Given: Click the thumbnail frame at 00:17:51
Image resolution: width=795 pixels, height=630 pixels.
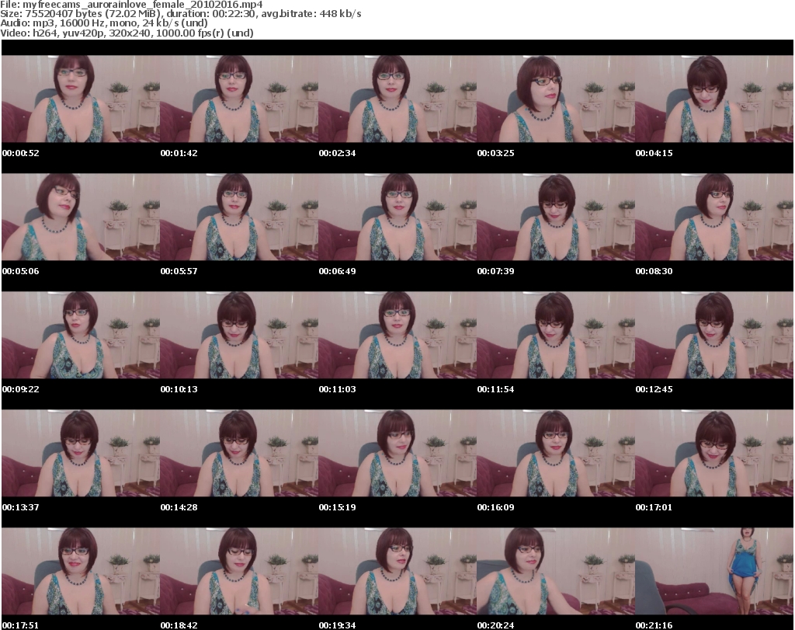Looking at the screenshot, I should tap(81, 571).
